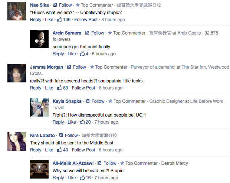Screen dimensions: 230x183
Task: Click the follow feed icon beside Nae Sika
Action: [x=55, y=5]
